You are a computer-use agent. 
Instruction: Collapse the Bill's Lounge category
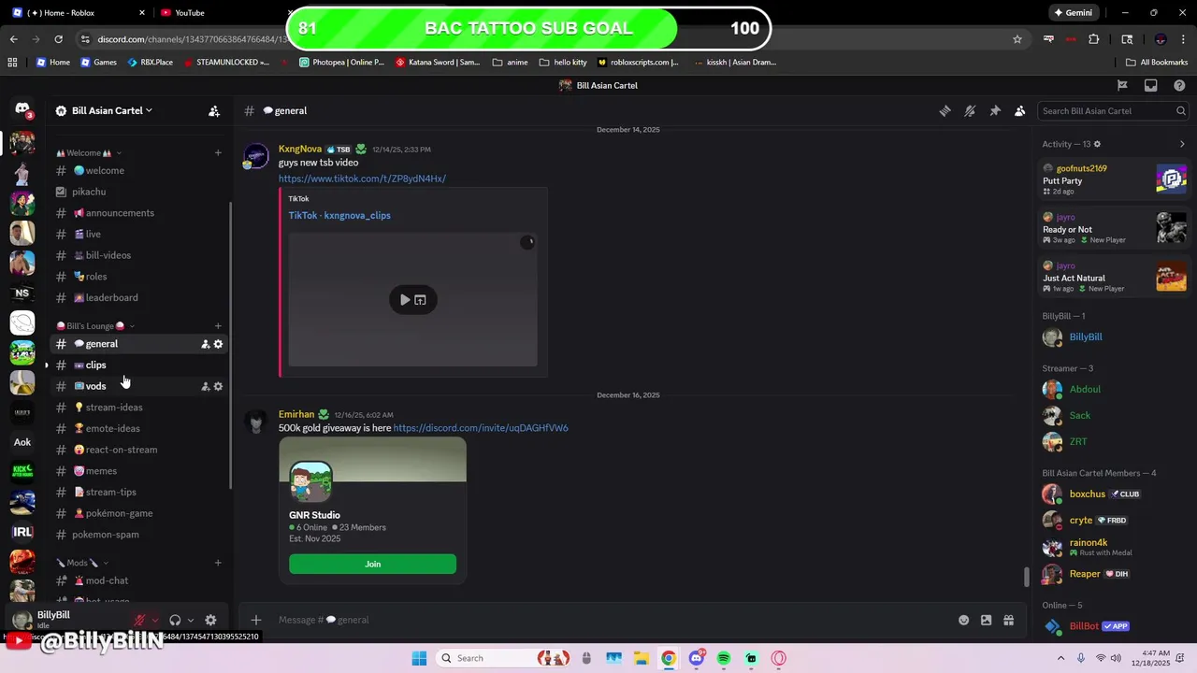coord(95,326)
